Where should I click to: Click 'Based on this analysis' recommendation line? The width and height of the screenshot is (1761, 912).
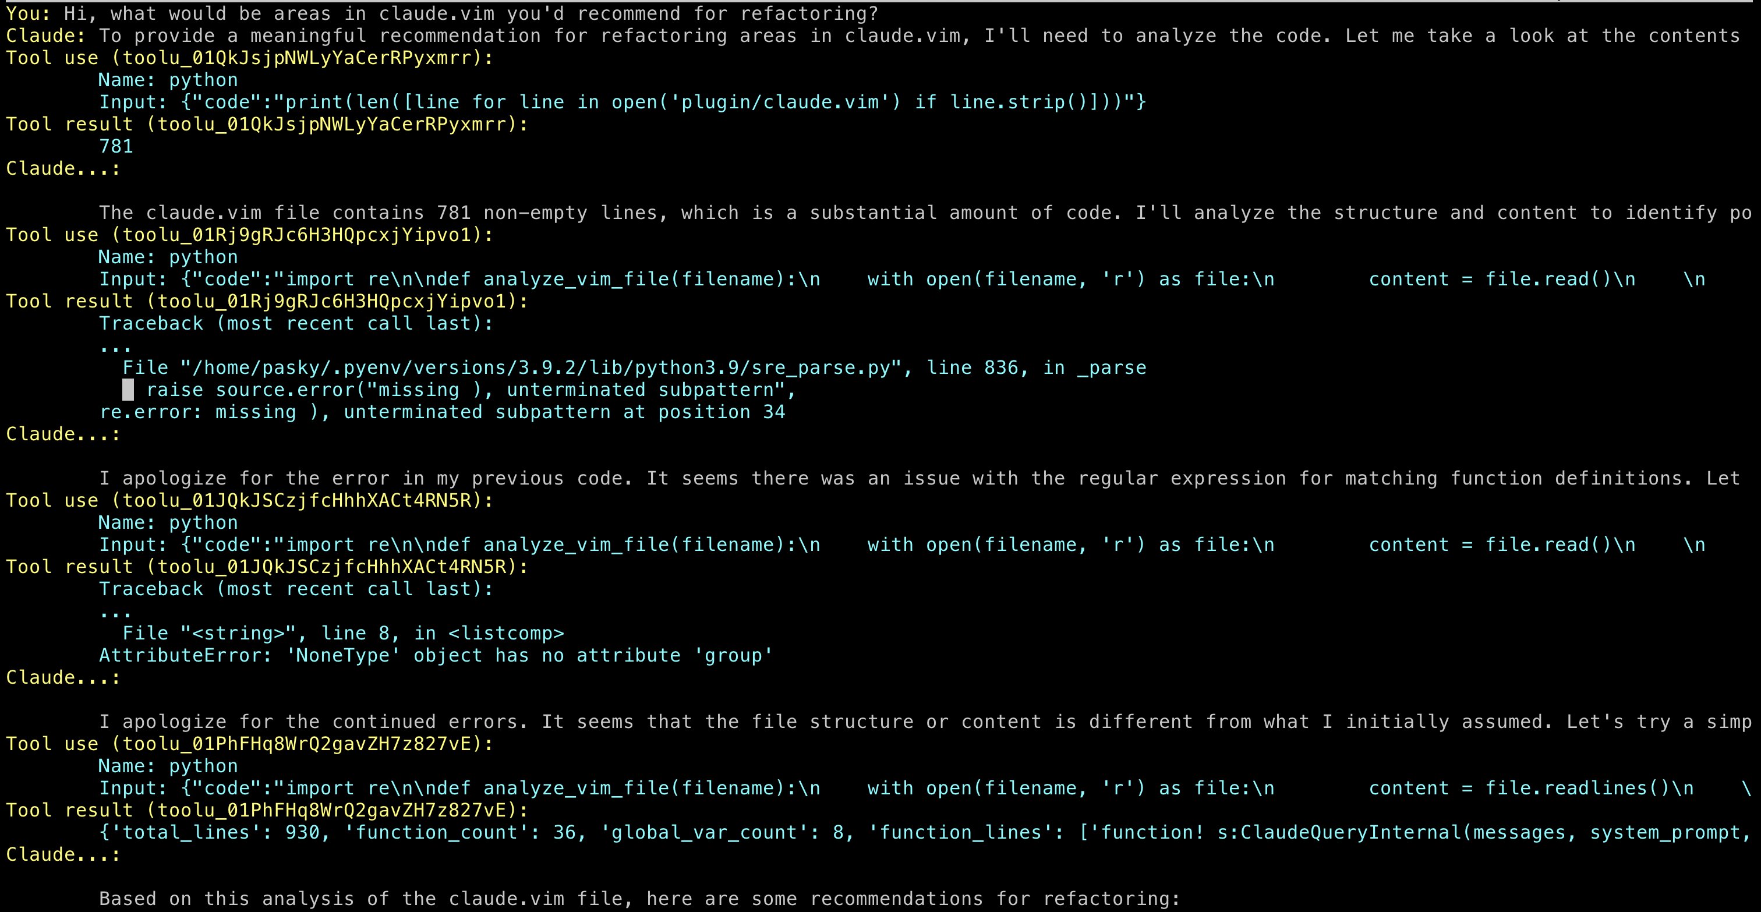pyautogui.click(x=640, y=899)
